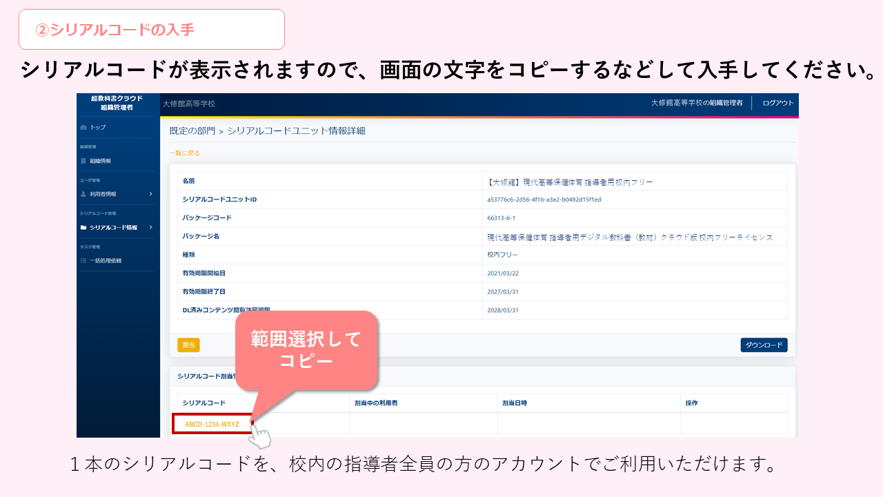
Task: Select 組織情報 in the sidebar
Action: pyautogui.click(x=100, y=161)
